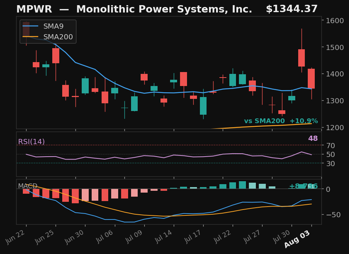
Task: Click the 1300 price axis label
Action: [335, 101]
